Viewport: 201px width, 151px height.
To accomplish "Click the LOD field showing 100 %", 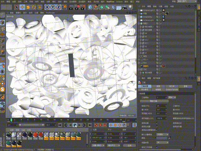I will (x=161, y=118).
